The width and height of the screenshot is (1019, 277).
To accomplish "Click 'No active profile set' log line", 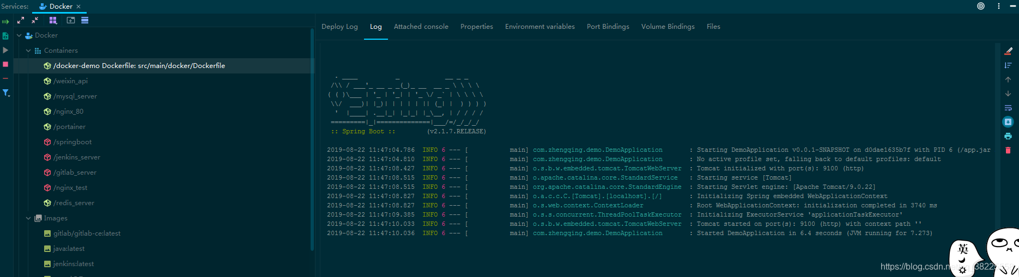I will coord(634,159).
